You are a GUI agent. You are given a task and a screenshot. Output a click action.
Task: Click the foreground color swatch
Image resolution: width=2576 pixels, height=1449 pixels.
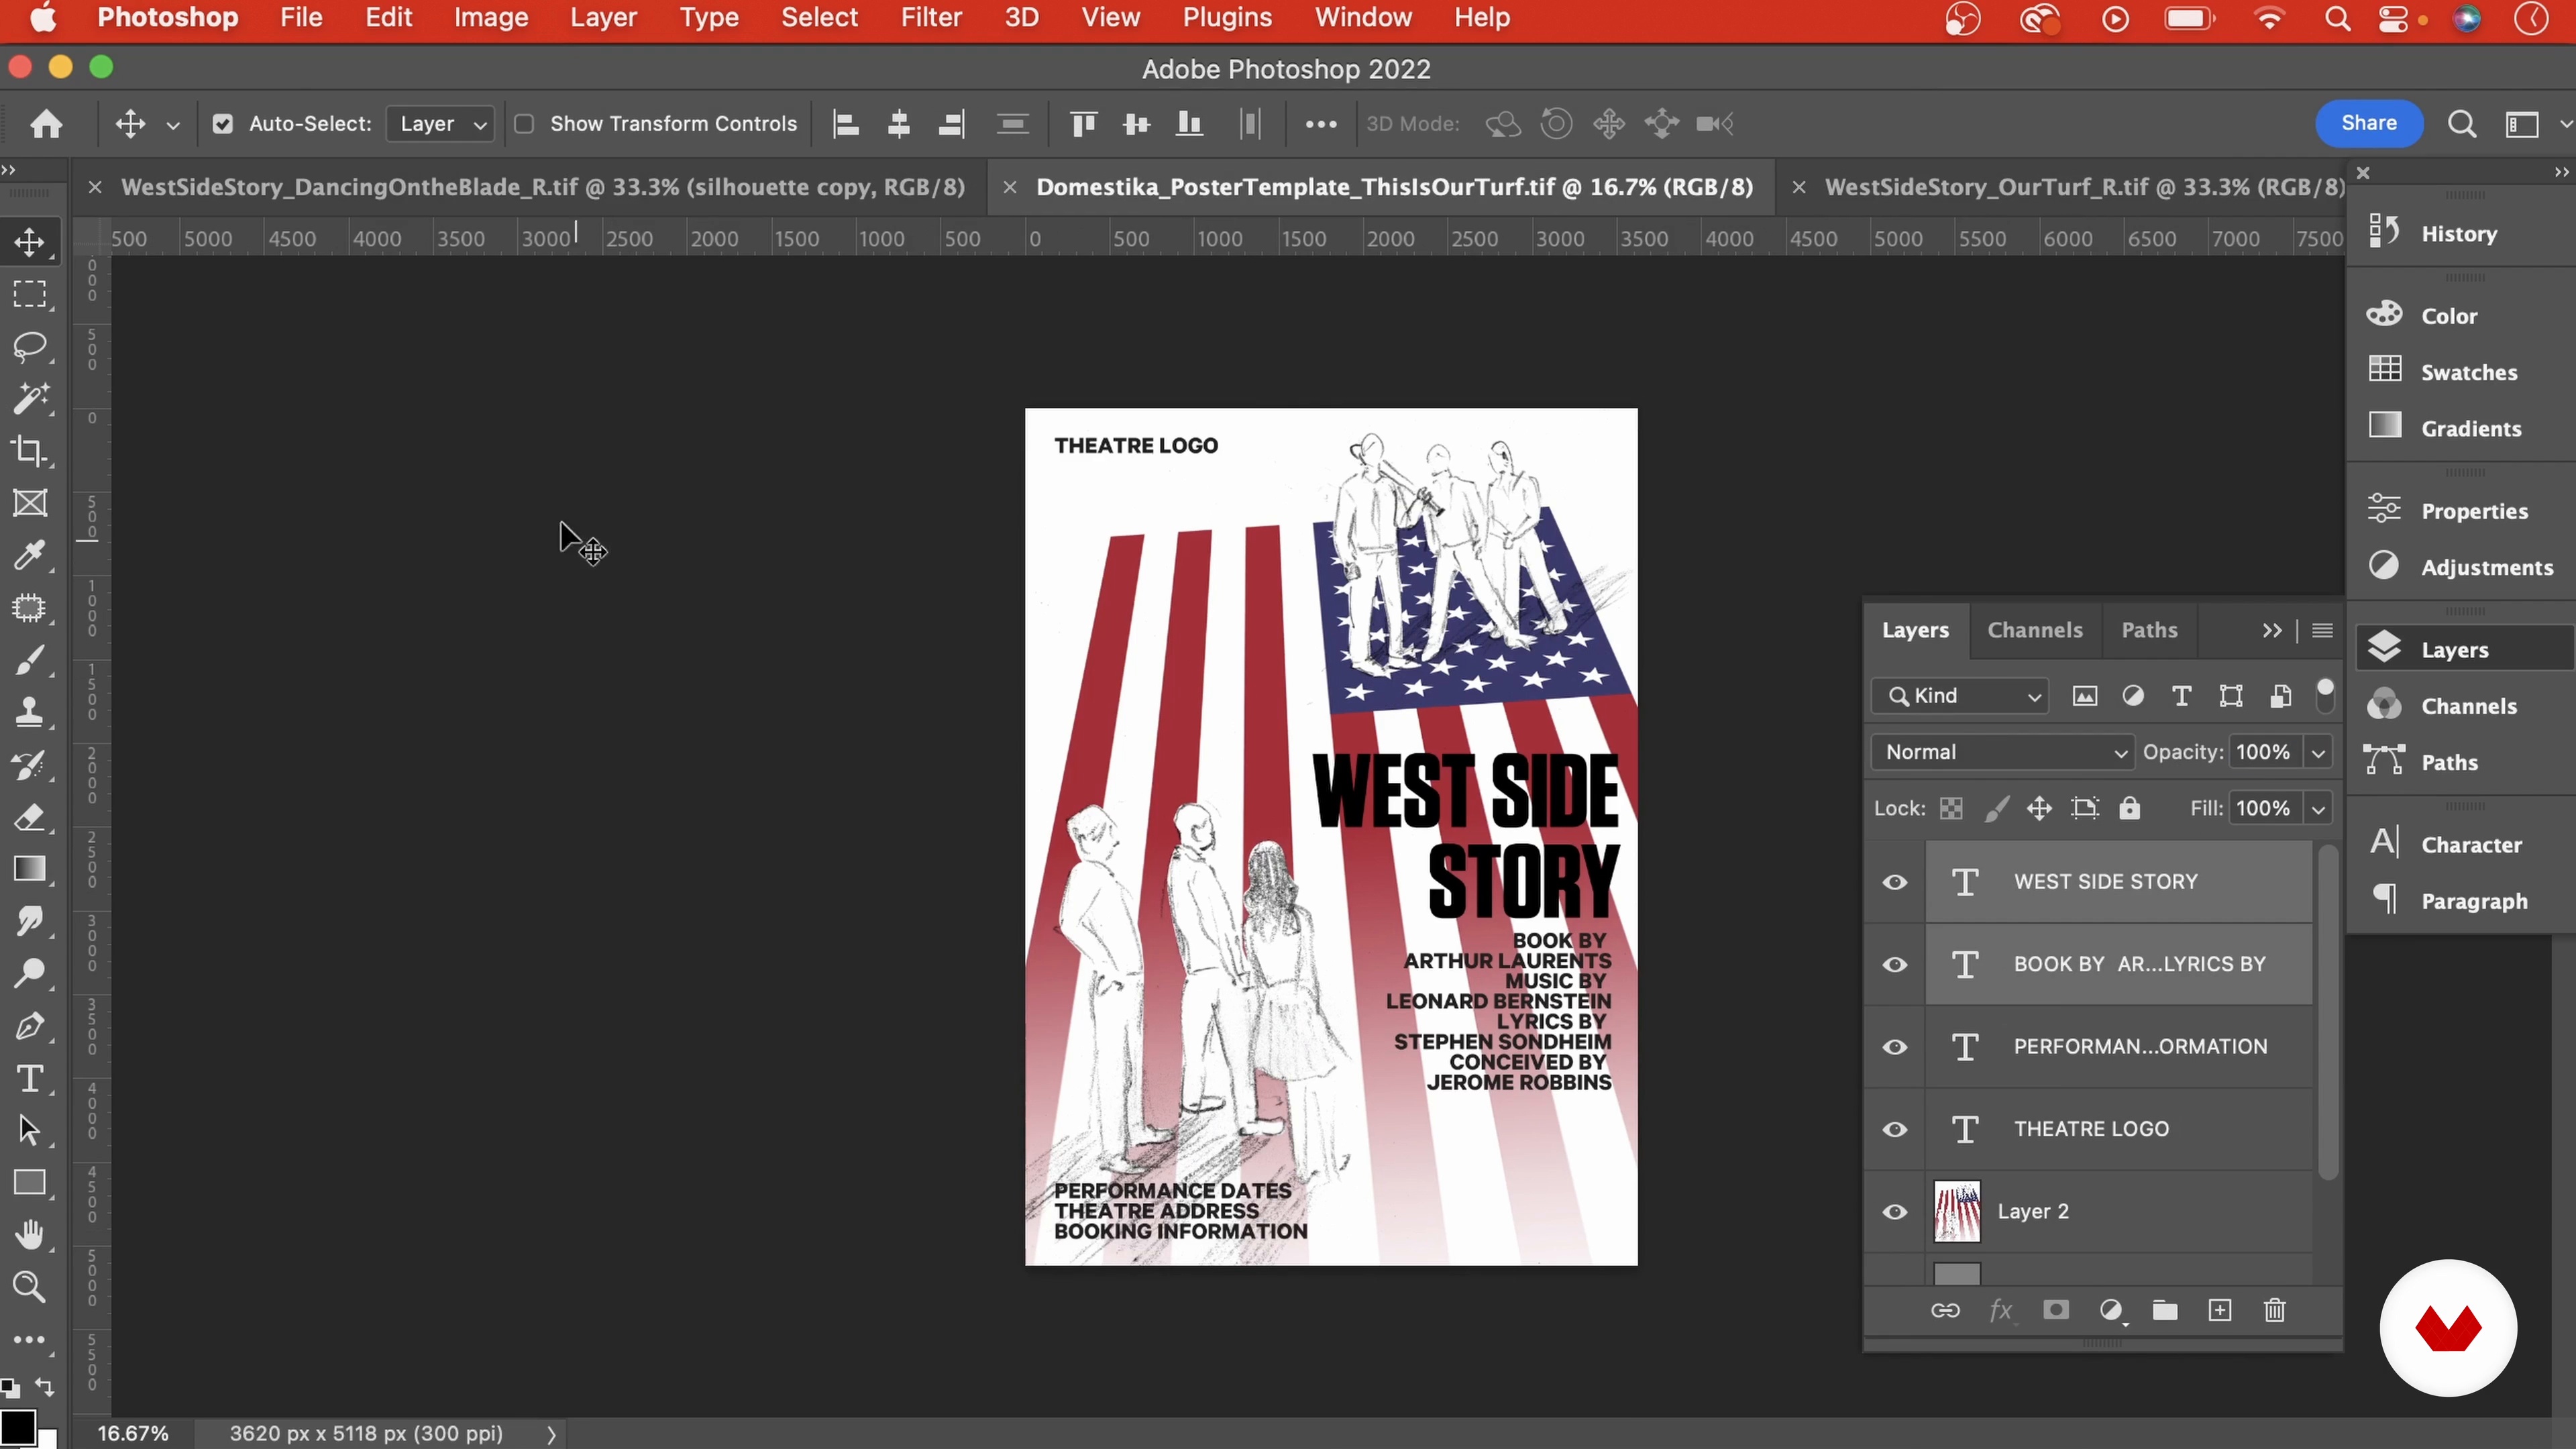click(x=17, y=1426)
